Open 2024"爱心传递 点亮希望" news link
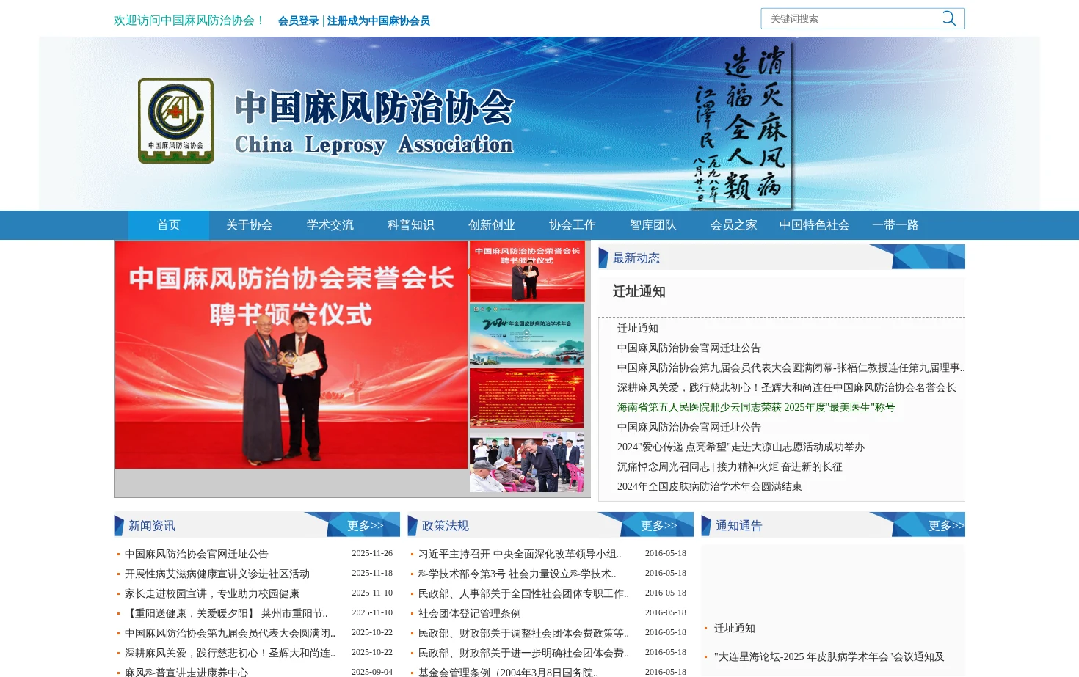 pos(741,447)
